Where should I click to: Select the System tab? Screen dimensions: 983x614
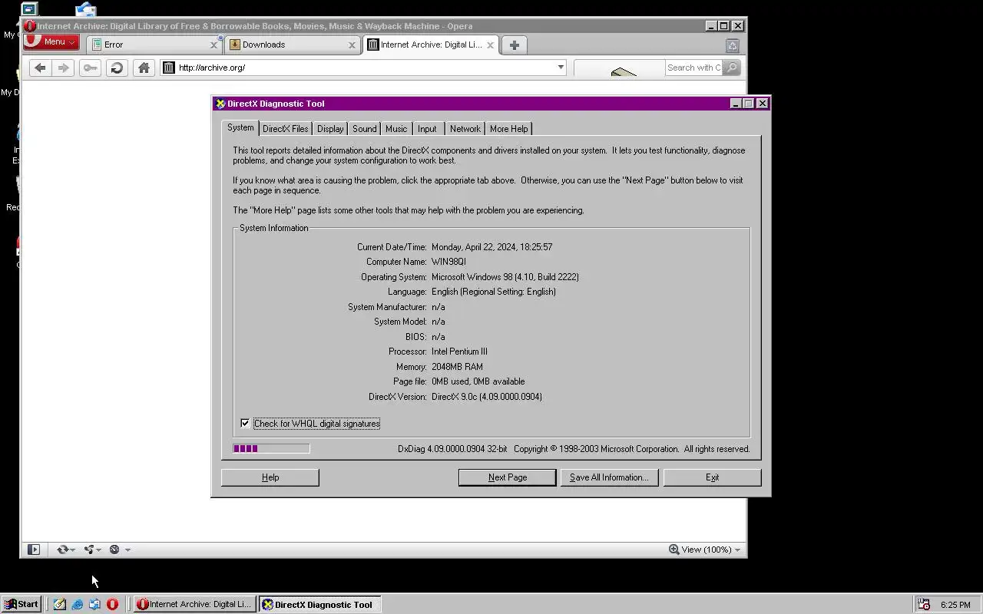pos(240,127)
